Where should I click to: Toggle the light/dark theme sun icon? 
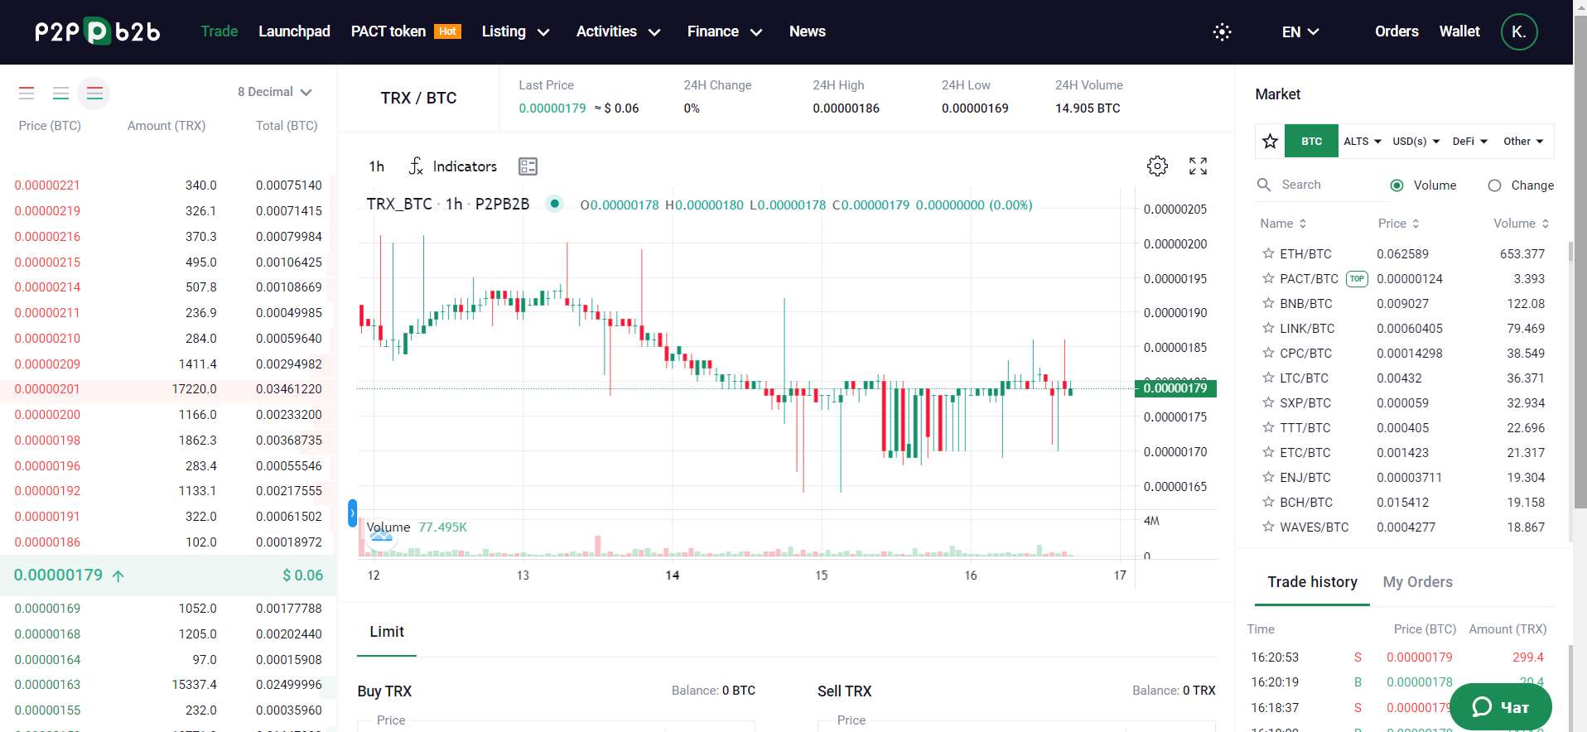1222,31
